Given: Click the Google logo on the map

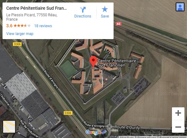Looking at the screenshot, I should coord(93,132).
